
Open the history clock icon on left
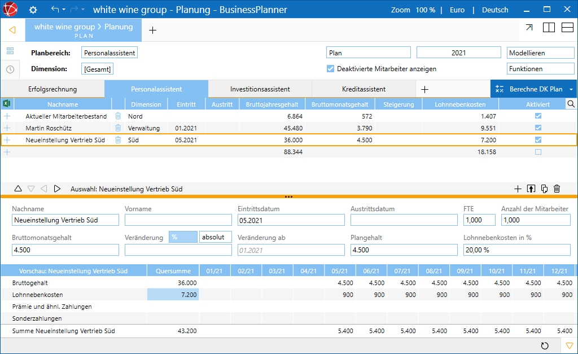(x=10, y=69)
